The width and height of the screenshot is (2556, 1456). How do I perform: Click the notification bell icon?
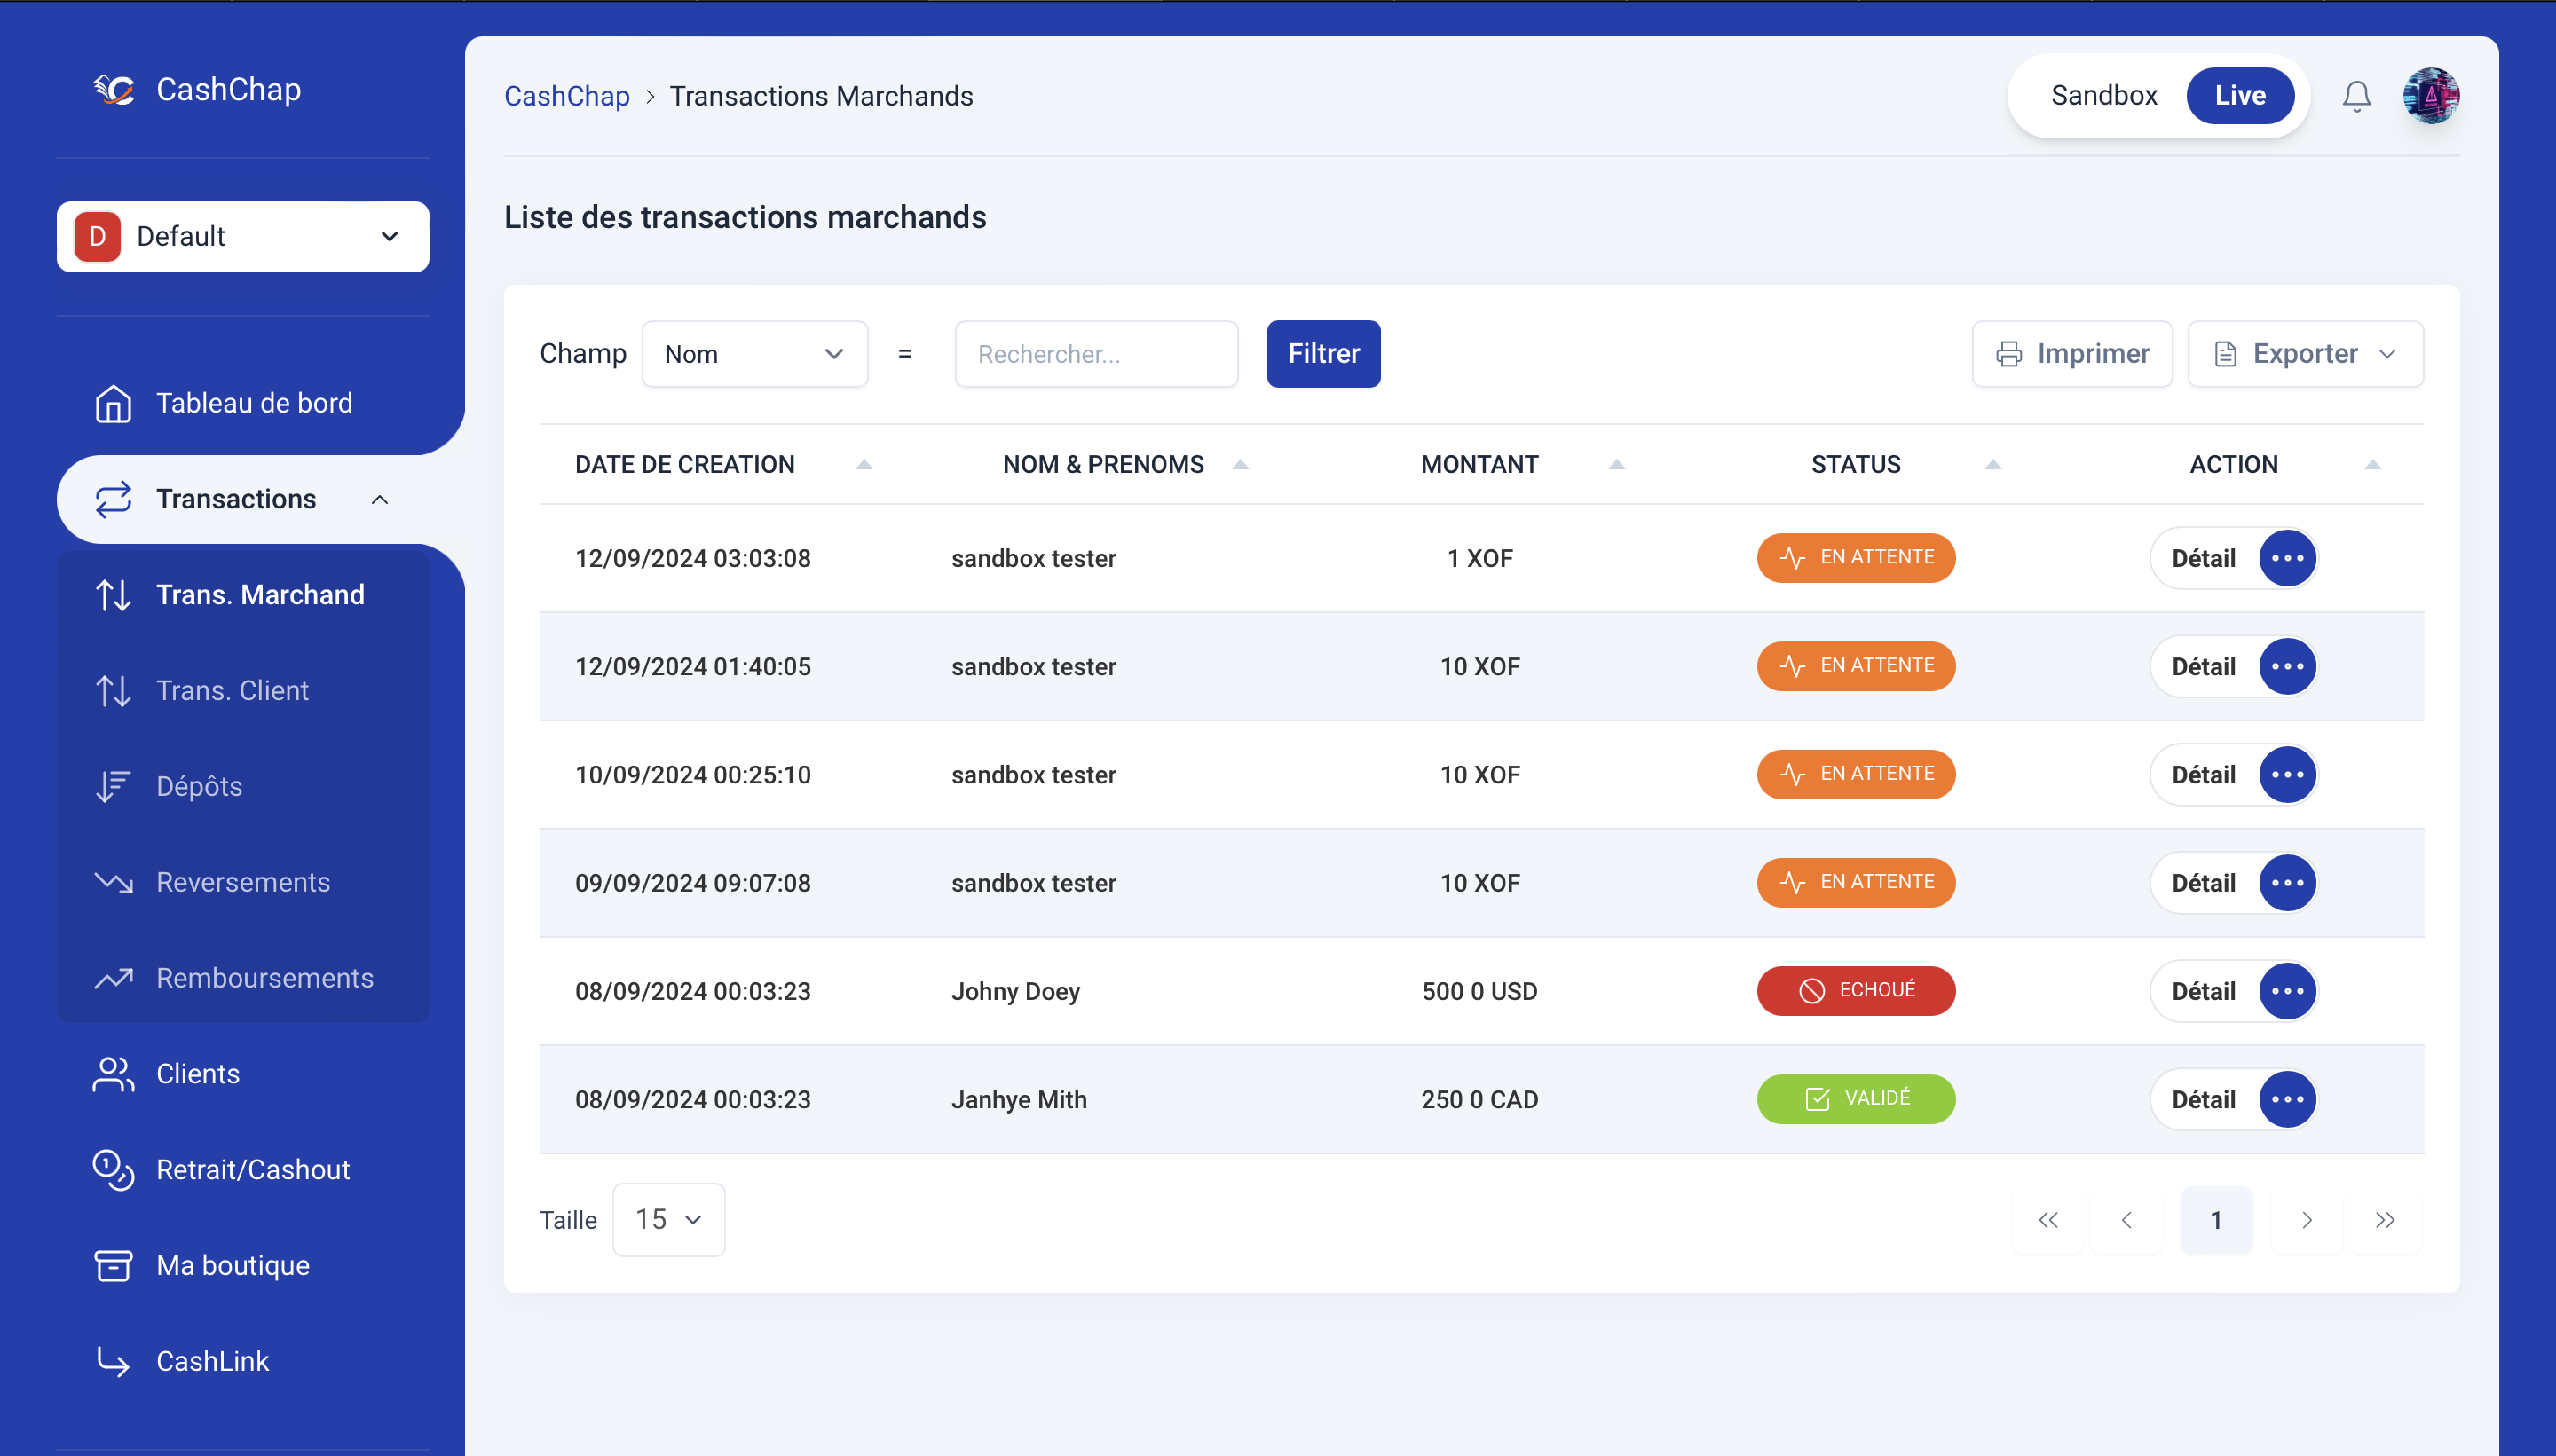coord(2356,96)
